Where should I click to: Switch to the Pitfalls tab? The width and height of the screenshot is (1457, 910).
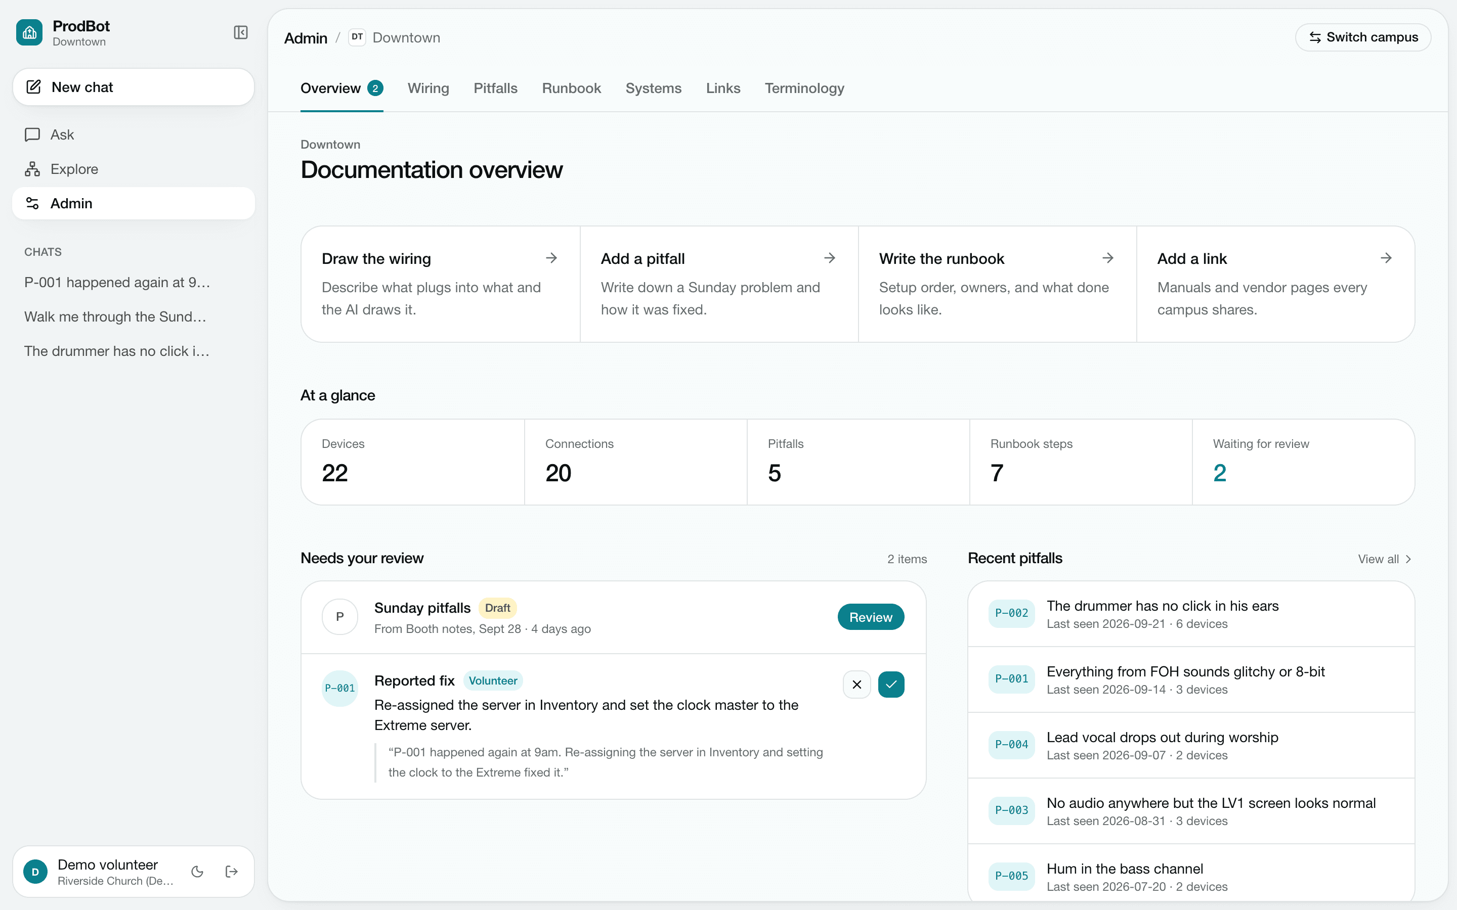click(x=495, y=88)
